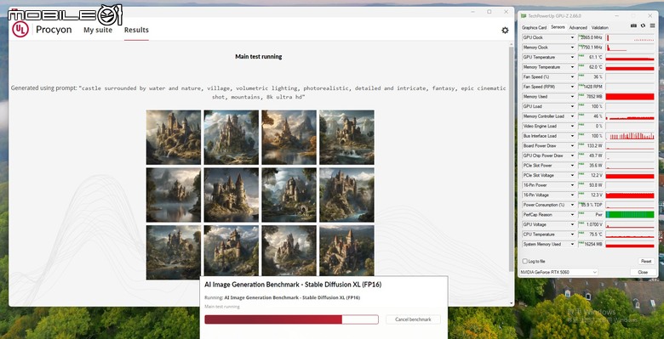The height and width of the screenshot is (339, 664).
Task: Open the 16-Pin Voltage dropdown
Action: [x=573, y=195]
